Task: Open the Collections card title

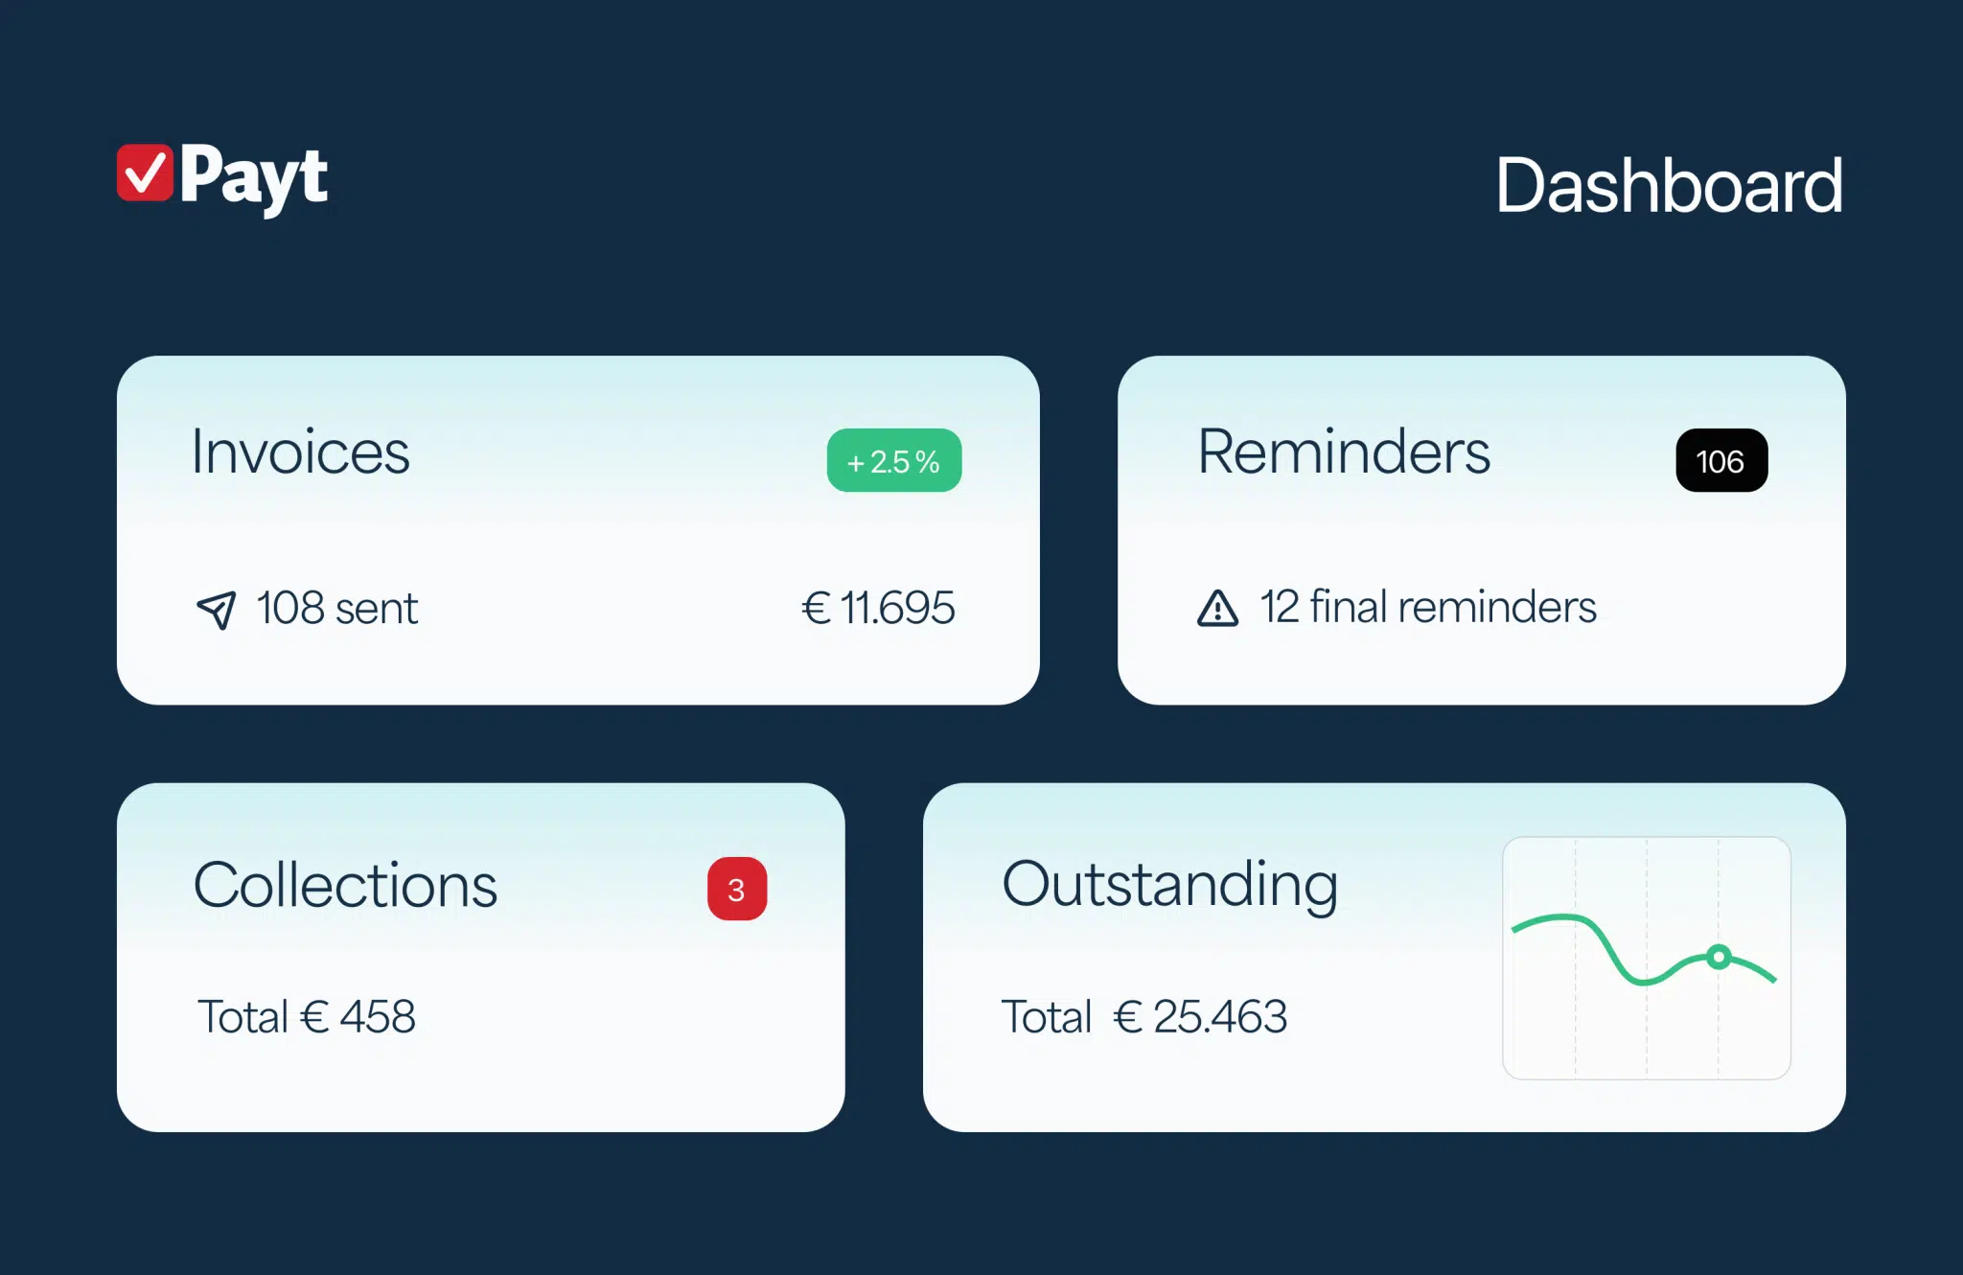Action: click(345, 885)
